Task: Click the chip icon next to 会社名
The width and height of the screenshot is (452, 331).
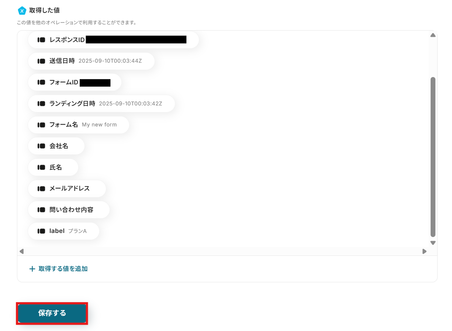Action: [41, 146]
